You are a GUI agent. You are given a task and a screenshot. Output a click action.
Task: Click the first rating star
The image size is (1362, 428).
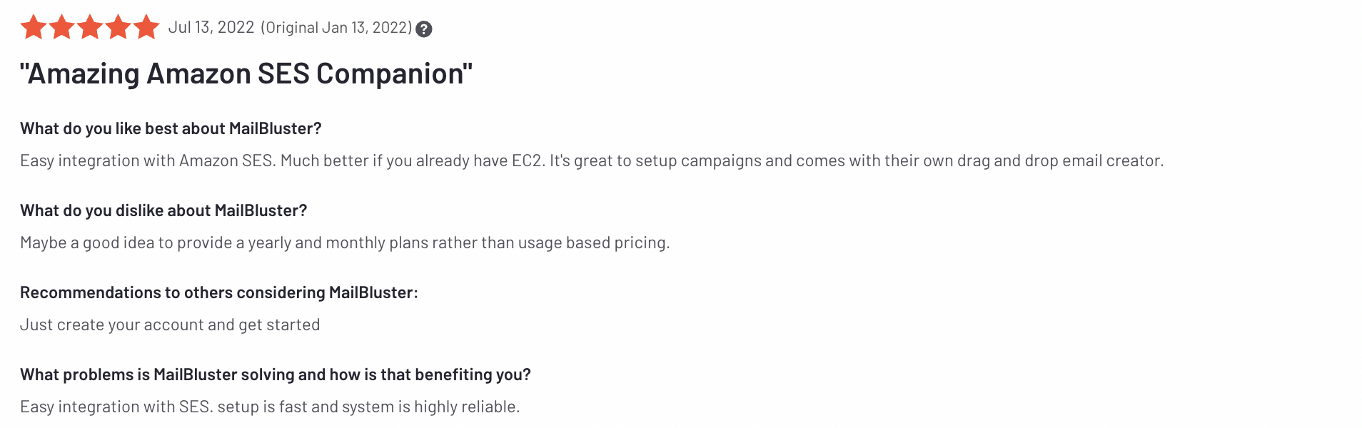pos(34,27)
